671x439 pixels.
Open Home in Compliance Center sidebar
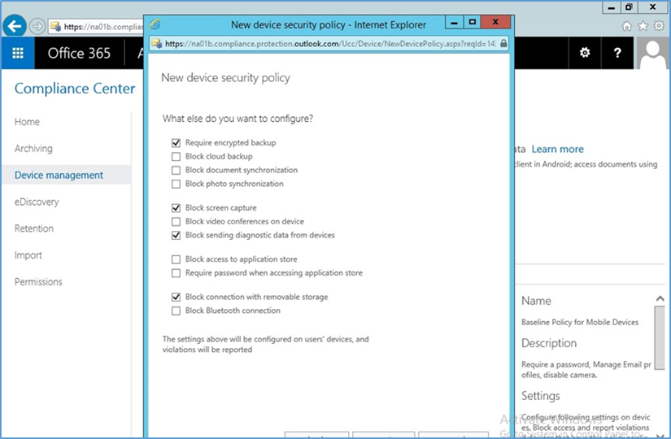point(27,122)
